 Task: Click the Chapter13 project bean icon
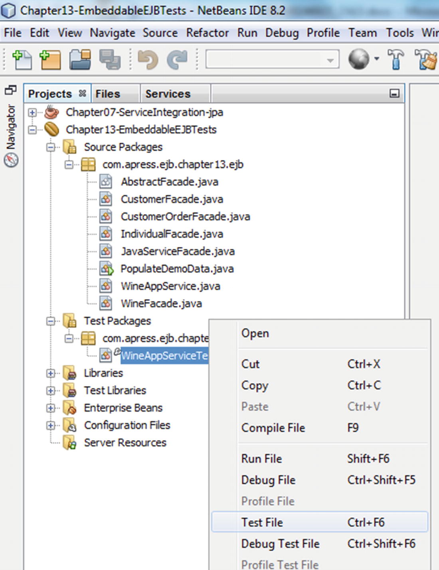coord(51,130)
